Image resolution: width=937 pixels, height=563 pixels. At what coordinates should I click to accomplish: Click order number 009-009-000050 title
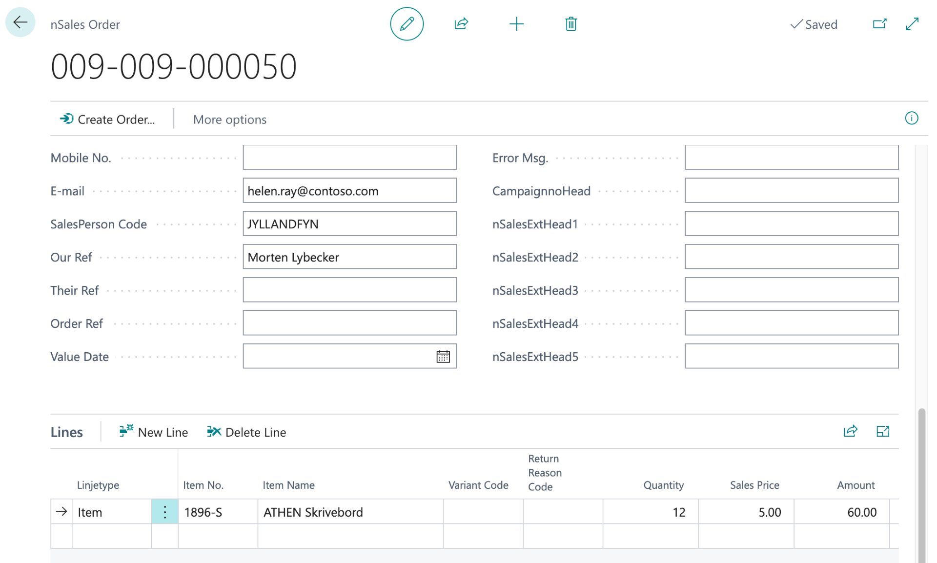tap(173, 66)
